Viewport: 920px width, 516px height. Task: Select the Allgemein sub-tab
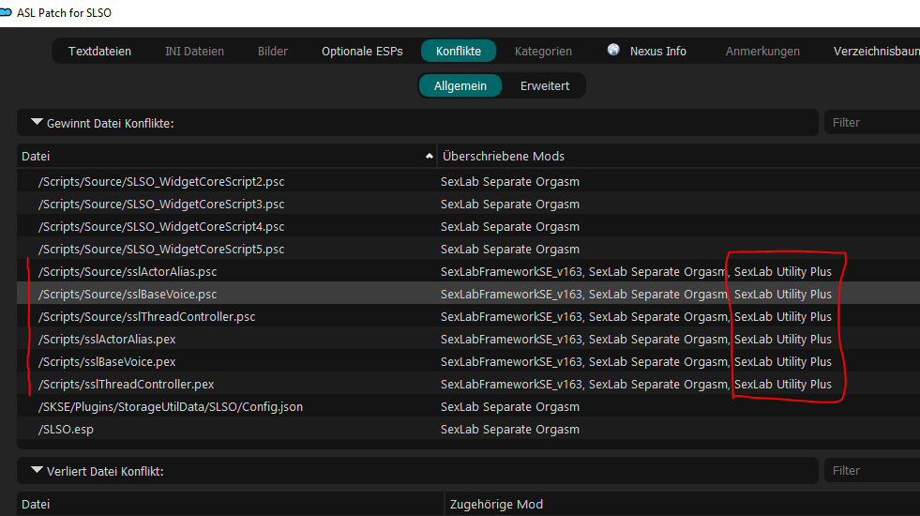pos(460,85)
